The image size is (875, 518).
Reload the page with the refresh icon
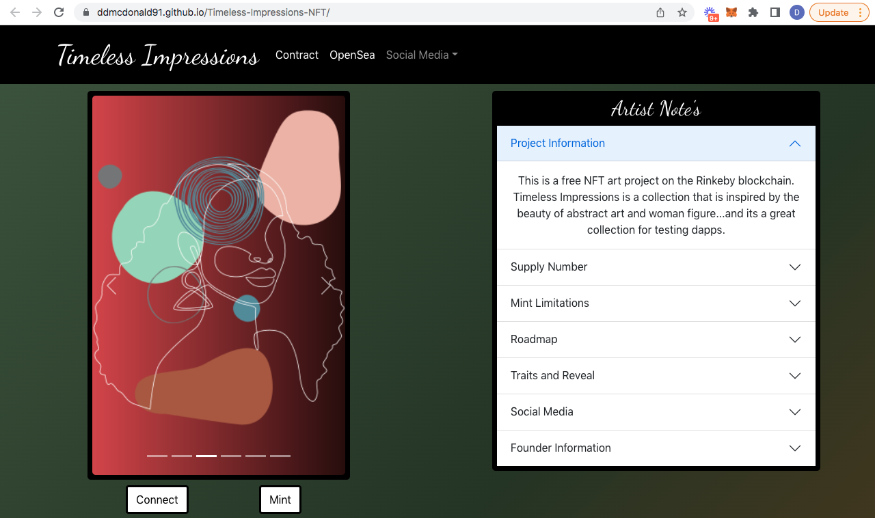[59, 12]
